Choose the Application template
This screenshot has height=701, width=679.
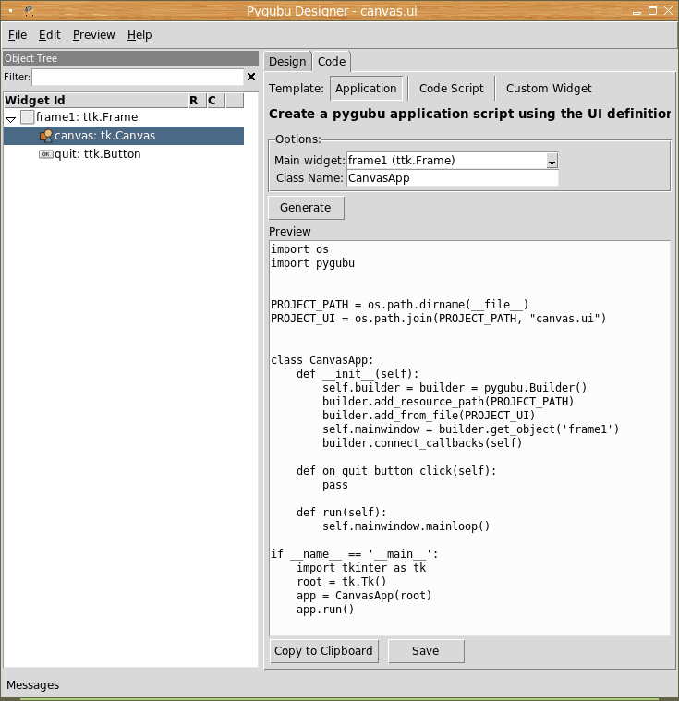(366, 89)
